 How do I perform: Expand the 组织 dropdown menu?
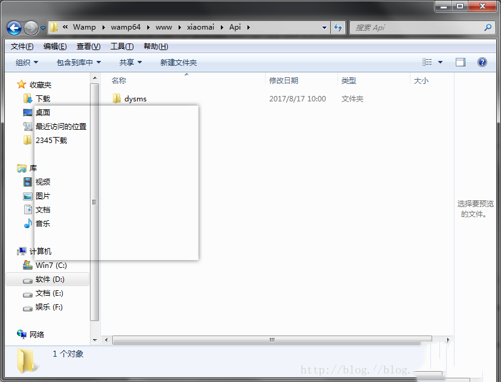coord(27,62)
